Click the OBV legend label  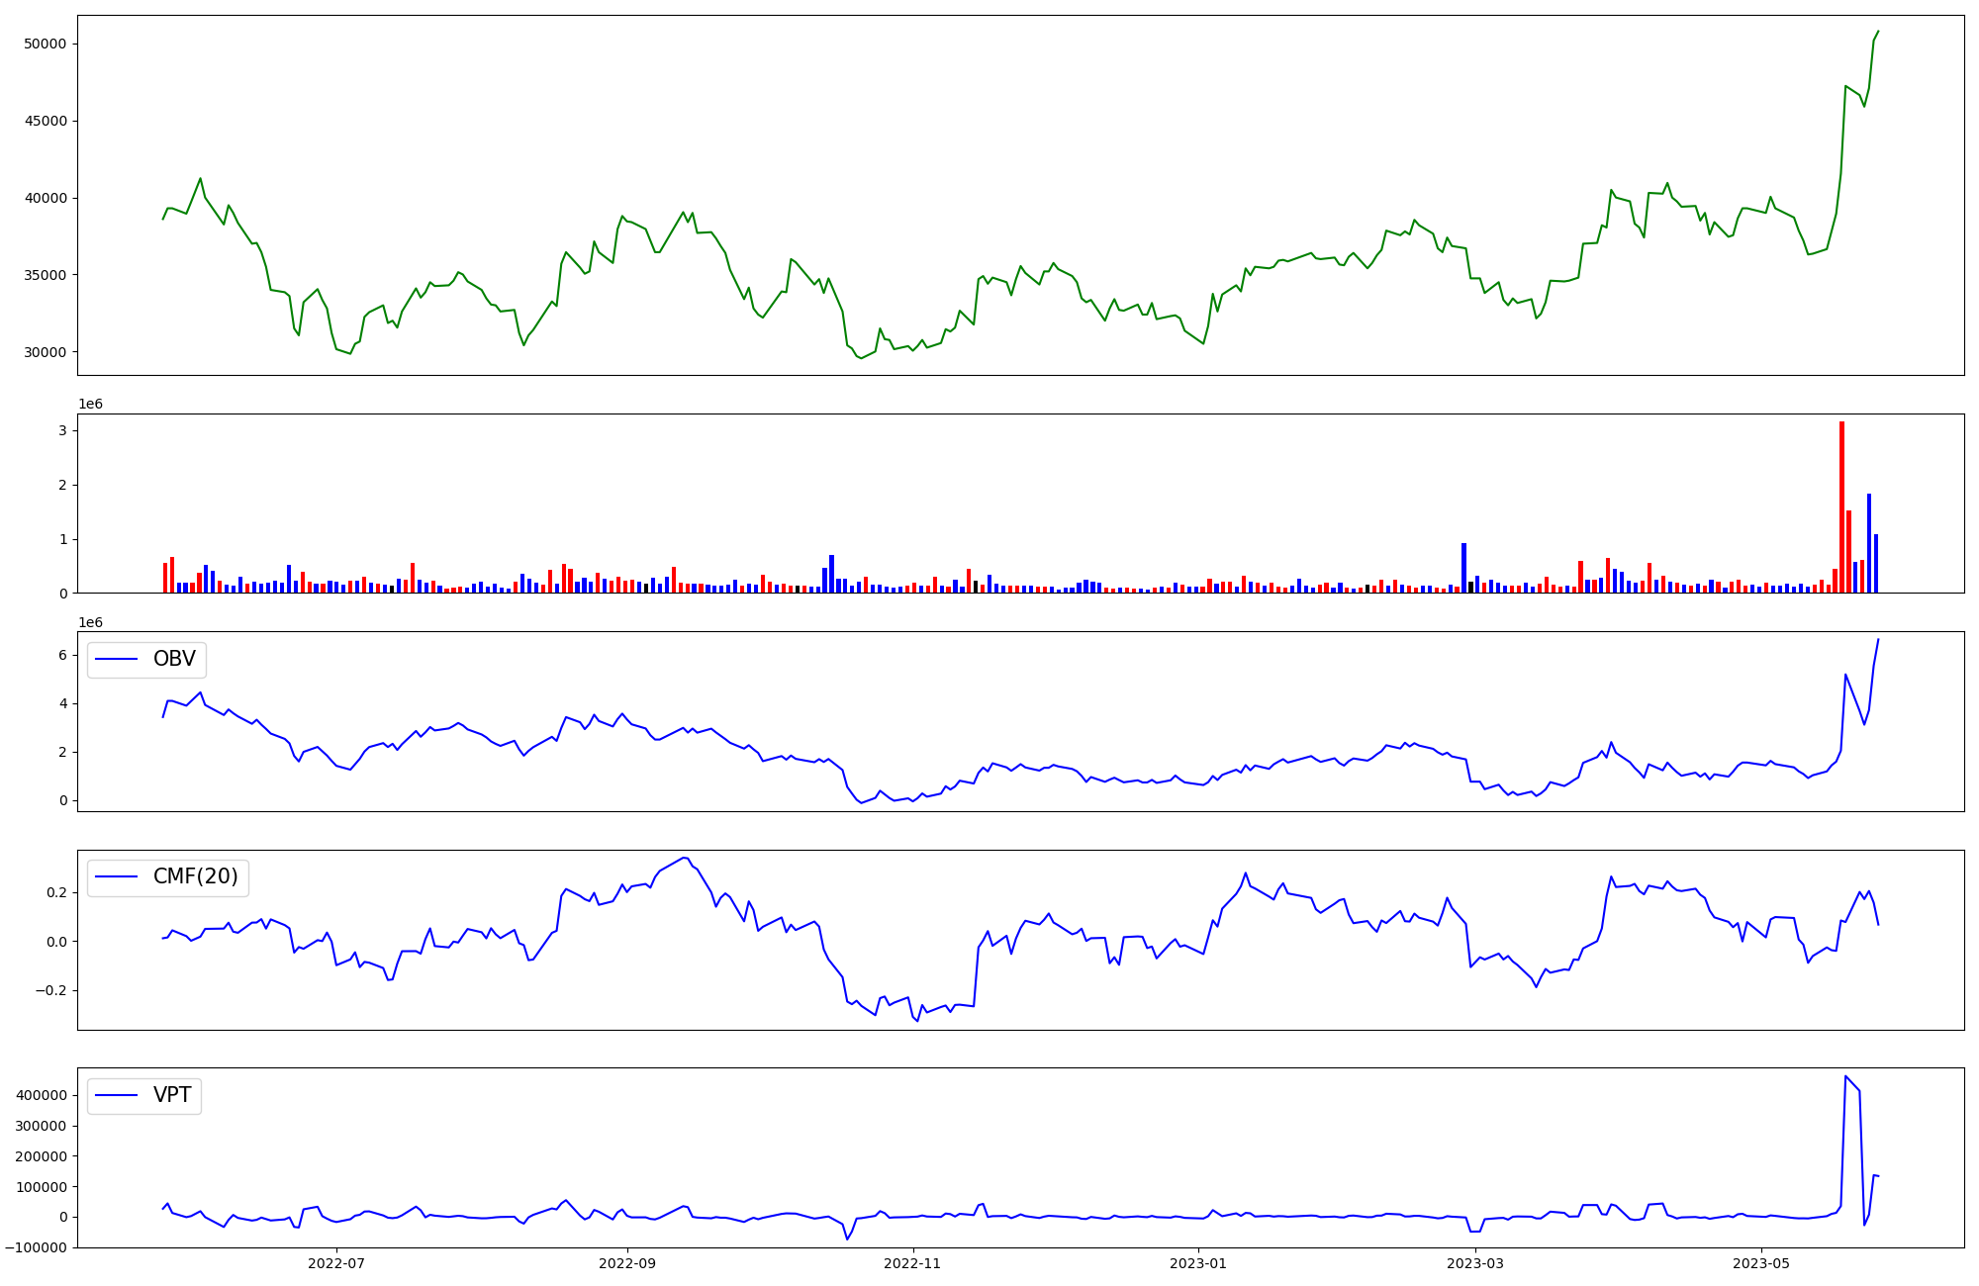174,659
